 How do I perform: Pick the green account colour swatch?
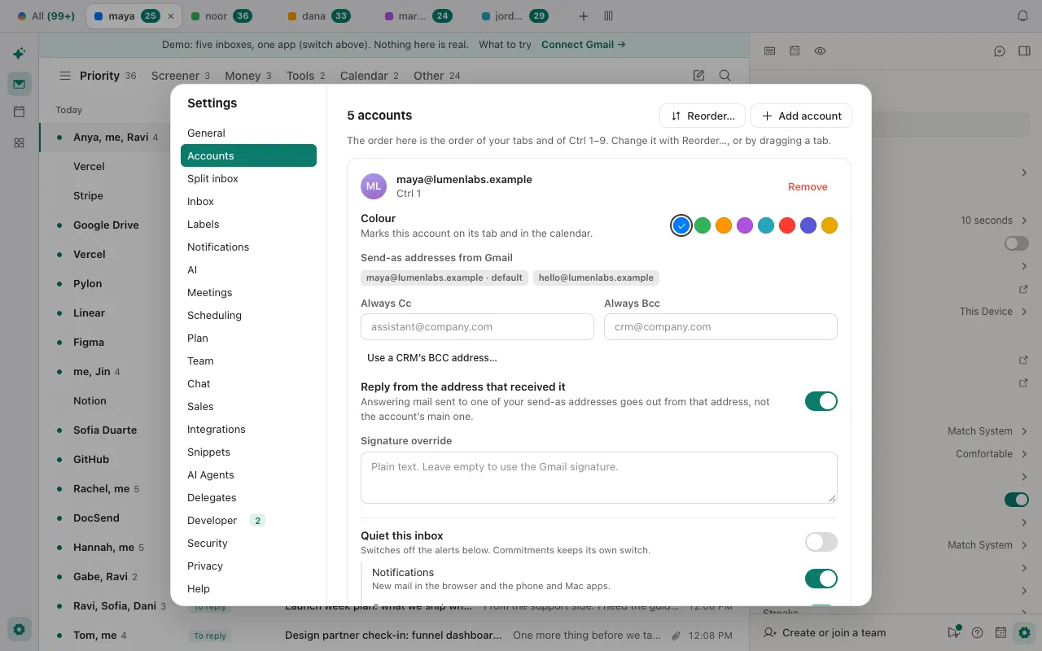tap(703, 225)
